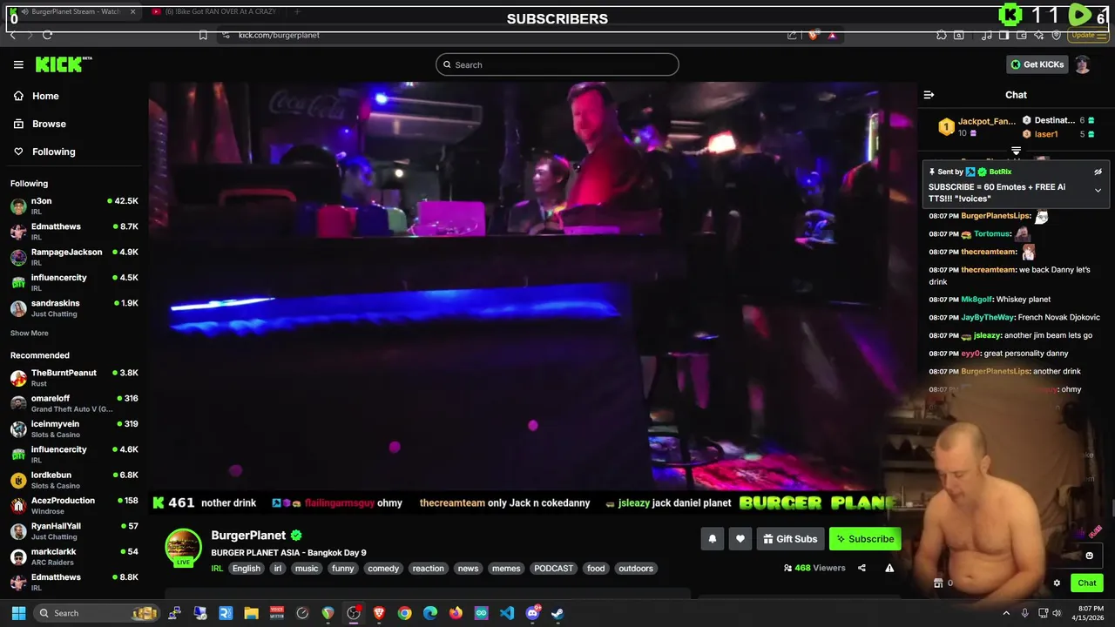The height and width of the screenshot is (627, 1115).
Task: Reload the page in the browser
Action: pyautogui.click(x=47, y=35)
